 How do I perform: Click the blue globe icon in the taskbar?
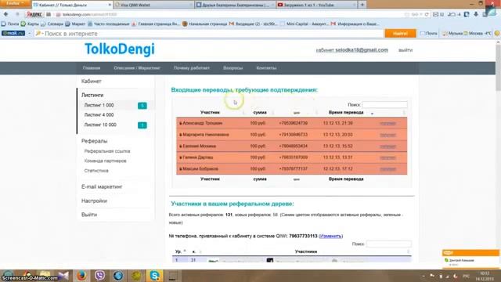[x=118, y=275]
